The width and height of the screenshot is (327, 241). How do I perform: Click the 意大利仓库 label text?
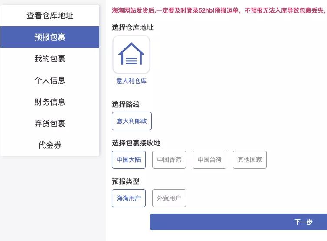click(x=131, y=81)
